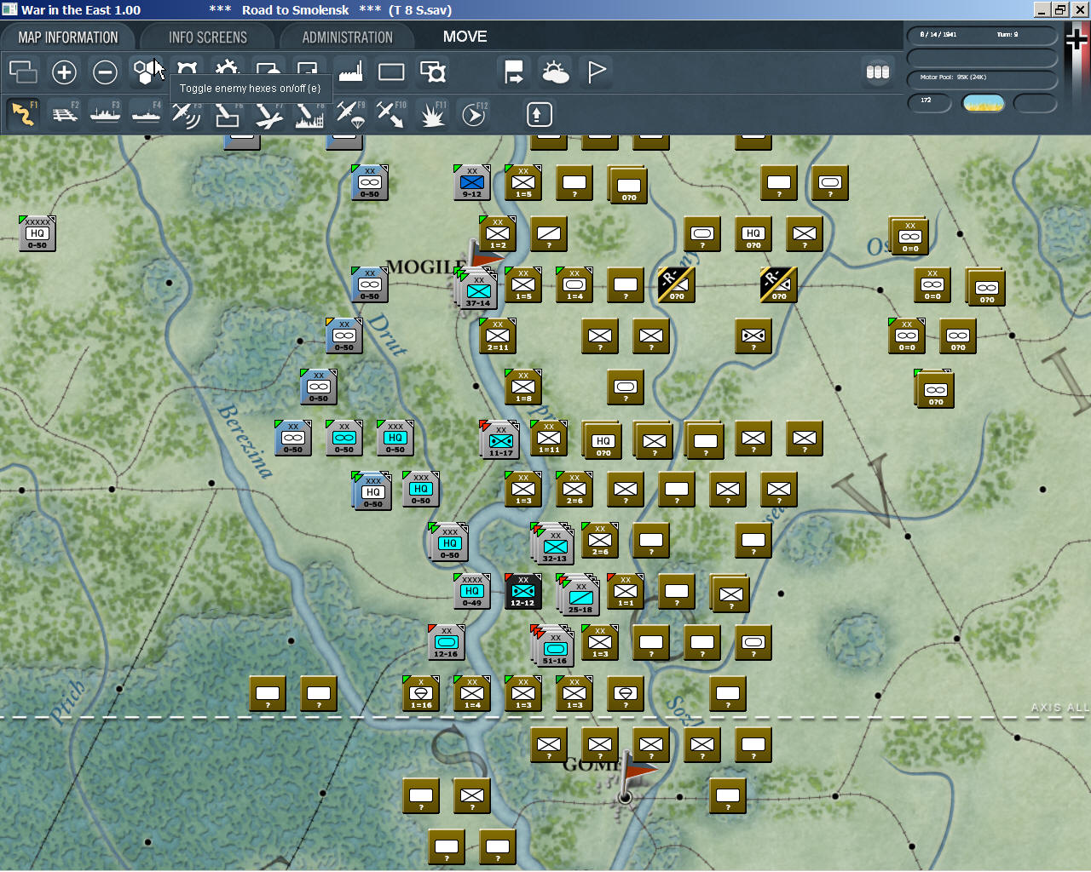This screenshot has height=872, width=1091.
Task: Open the MAP INFORMATION tab
Action: click(x=68, y=37)
